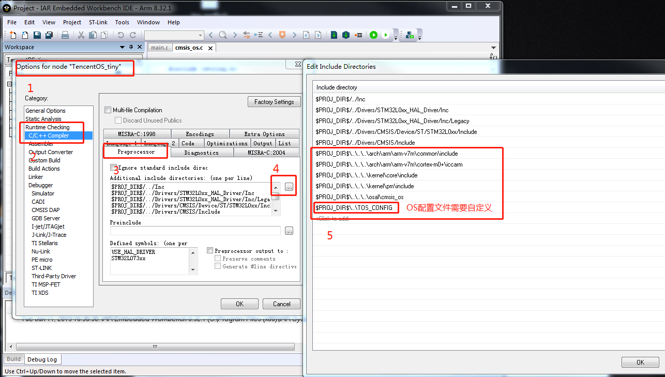The height and width of the screenshot is (377, 665).
Task: Click the Toggle Bookmark orange icon
Action: (x=282, y=35)
